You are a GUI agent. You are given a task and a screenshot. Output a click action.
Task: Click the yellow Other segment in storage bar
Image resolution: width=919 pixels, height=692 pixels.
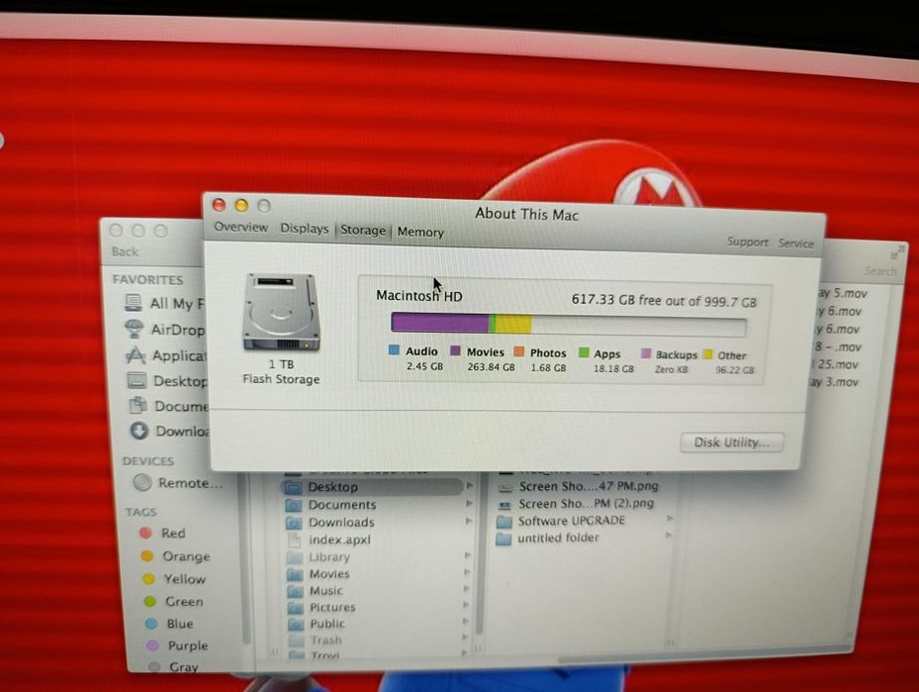pyautogui.click(x=514, y=325)
